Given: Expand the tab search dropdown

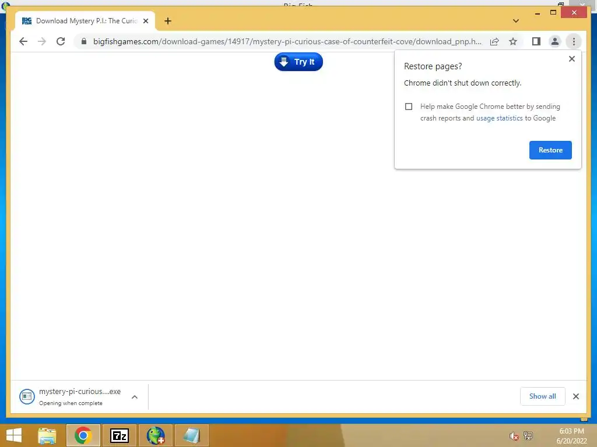Looking at the screenshot, I should point(516,21).
